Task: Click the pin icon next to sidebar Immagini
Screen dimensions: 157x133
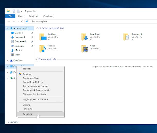Action: coord(32,46)
